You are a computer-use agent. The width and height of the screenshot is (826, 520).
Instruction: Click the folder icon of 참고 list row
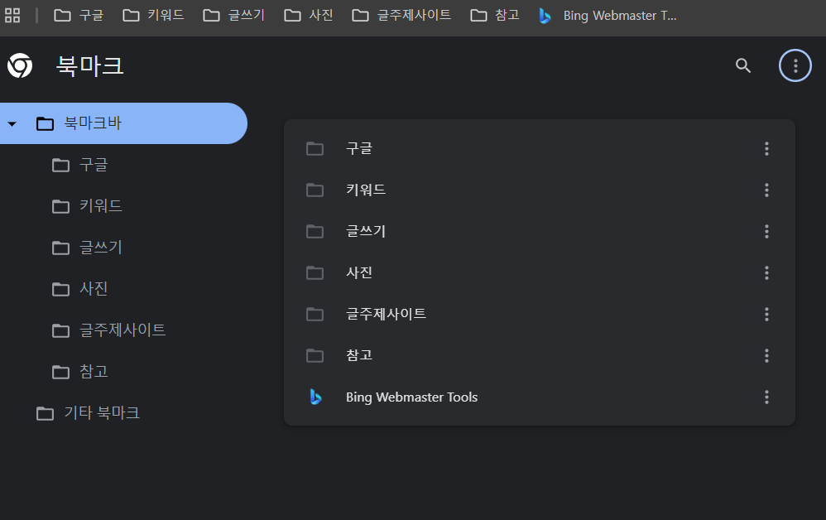click(315, 355)
